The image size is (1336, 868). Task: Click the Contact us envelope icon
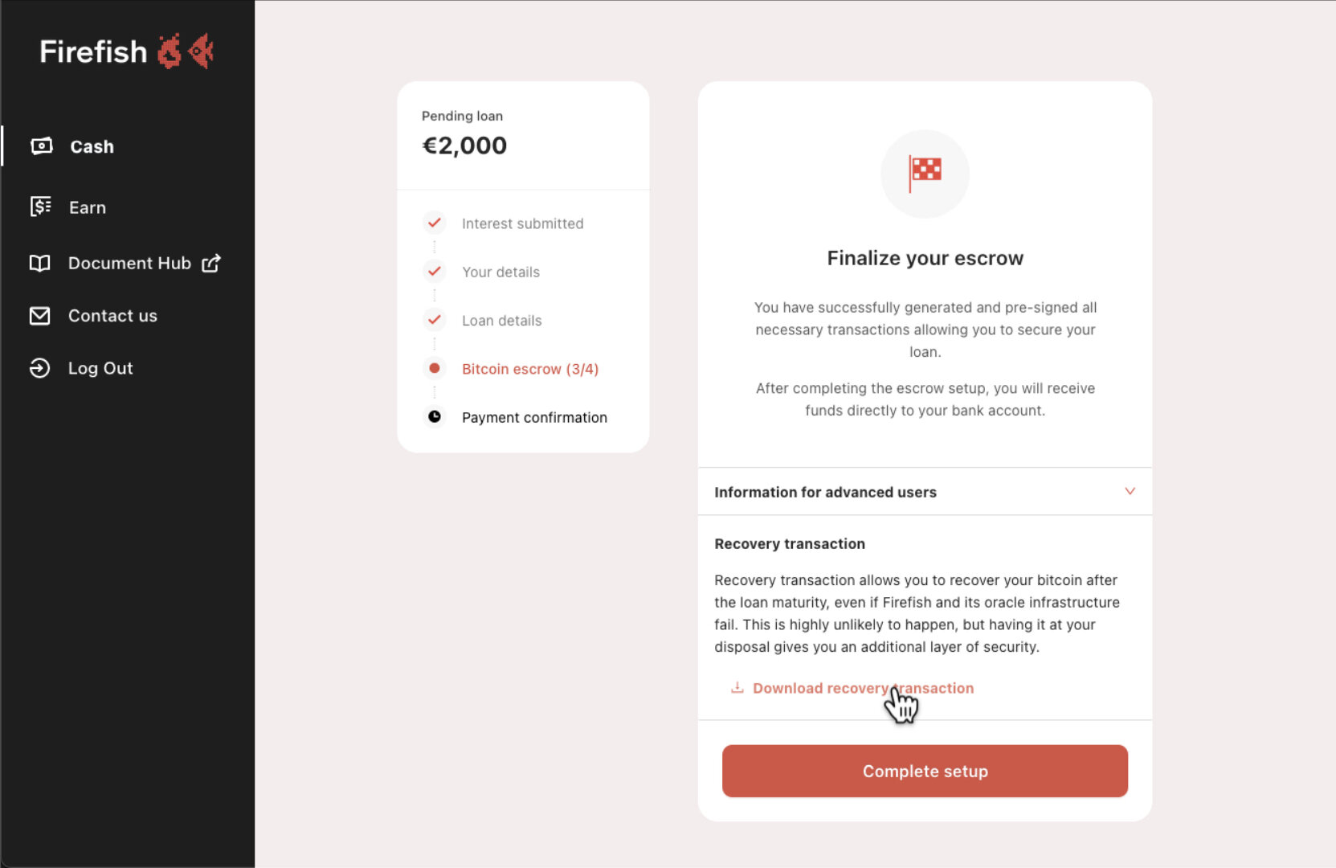pos(39,316)
